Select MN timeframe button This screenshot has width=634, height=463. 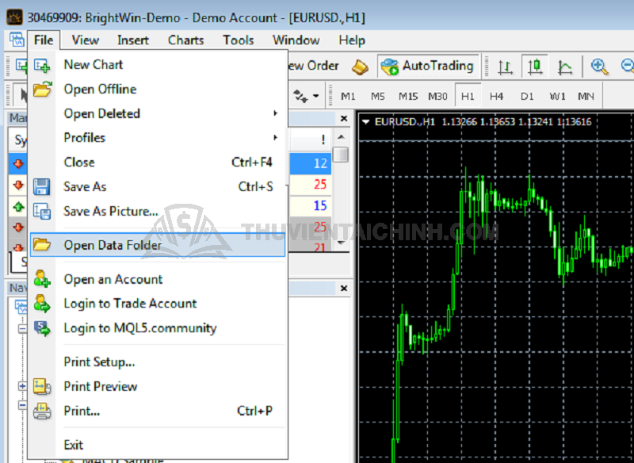586,96
